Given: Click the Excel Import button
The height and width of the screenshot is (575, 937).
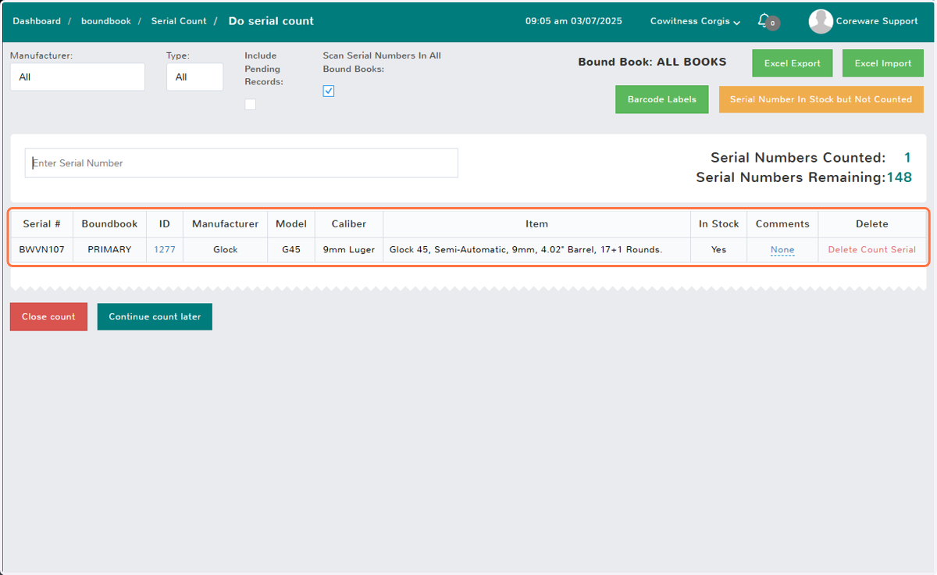Looking at the screenshot, I should pyautogui.click(x=883, y=63).
